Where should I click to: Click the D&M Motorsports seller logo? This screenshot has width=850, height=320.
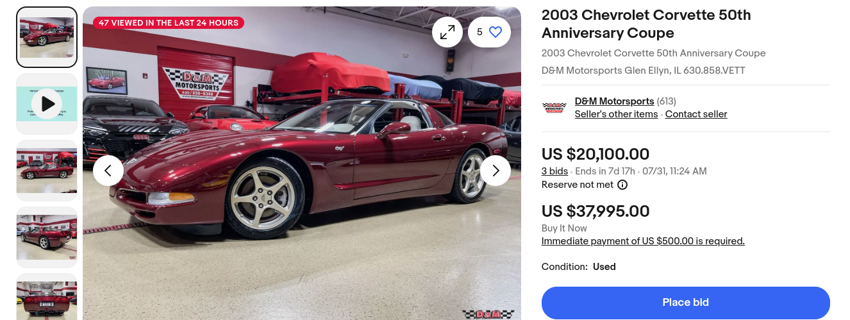pos(554,108)
